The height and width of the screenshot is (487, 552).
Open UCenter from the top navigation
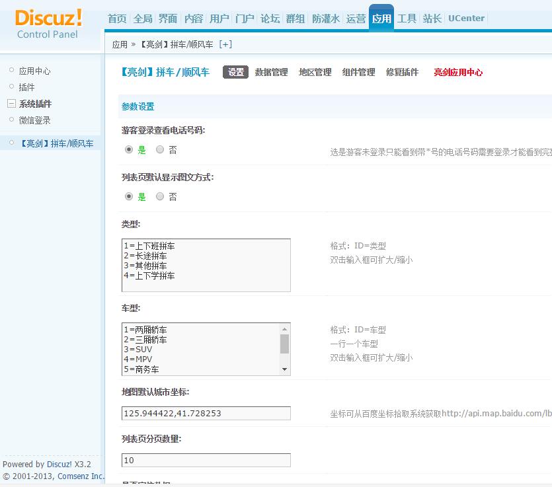click(466, 19)
